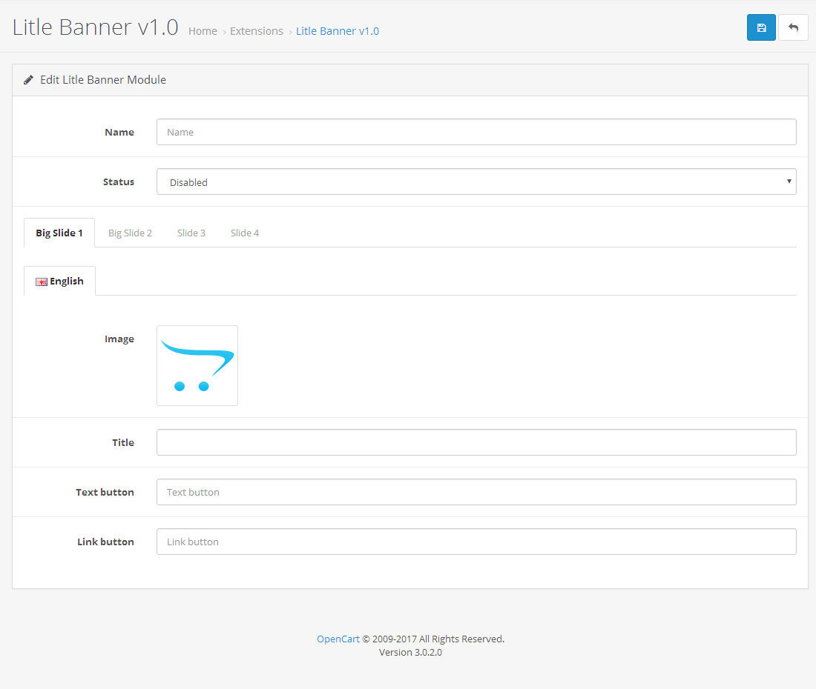Click the blue Save floppy-disk icon
816x689 pixels.
[761, 27]
